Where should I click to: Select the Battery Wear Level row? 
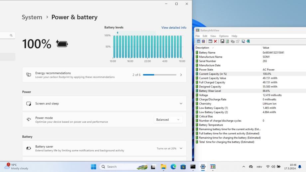210,91
